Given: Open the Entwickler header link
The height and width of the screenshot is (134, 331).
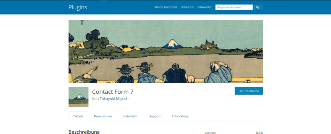Looking at the screenshot, I should pyautogui.click(x=205, y=7).
